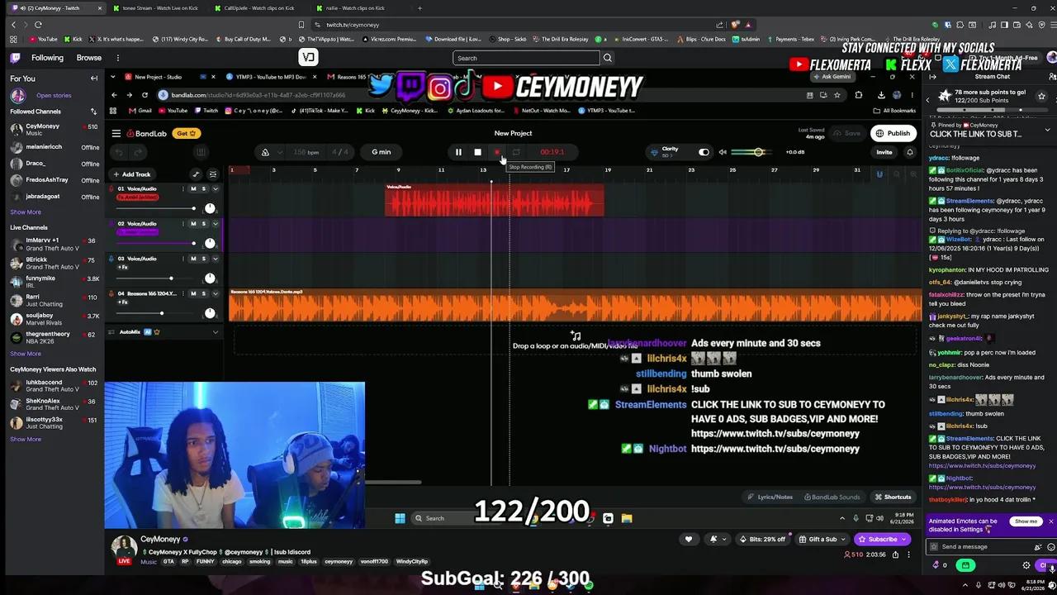Click the red Voice/Audio recording clip
The image size is (1057, 595).
494,200
